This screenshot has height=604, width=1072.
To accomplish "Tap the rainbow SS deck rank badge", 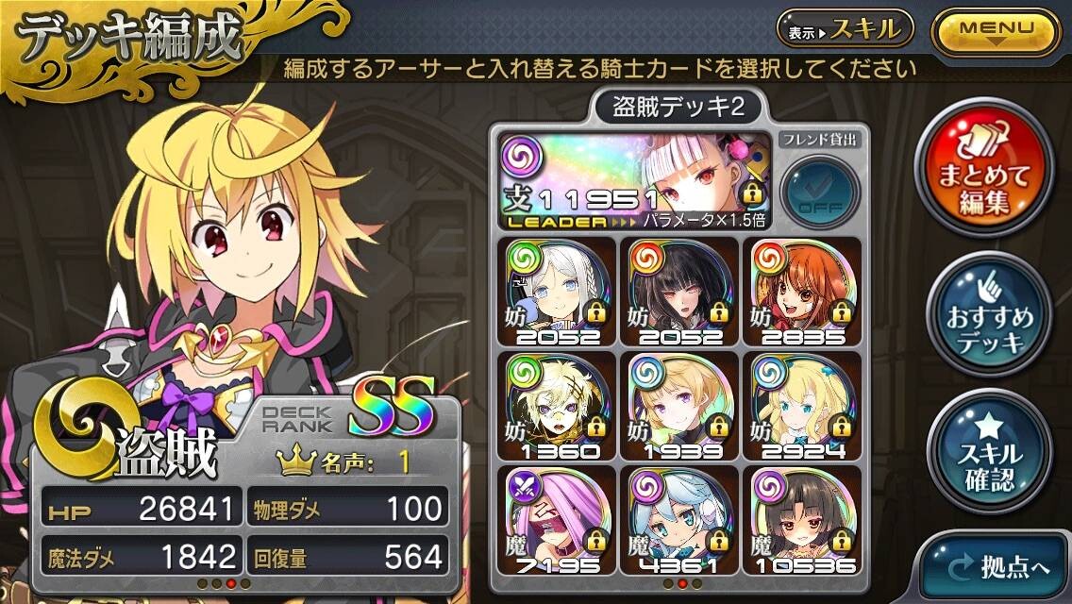I will point(393,408).
